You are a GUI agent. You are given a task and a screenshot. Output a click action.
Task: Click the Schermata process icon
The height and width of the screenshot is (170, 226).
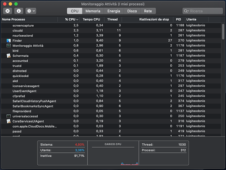coord(9,56)
